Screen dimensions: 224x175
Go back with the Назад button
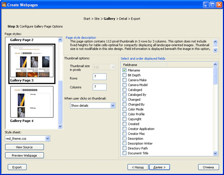(138, 167)
